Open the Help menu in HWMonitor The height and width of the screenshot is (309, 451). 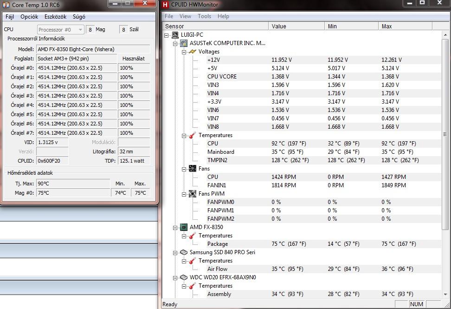[x=224, y=16]
